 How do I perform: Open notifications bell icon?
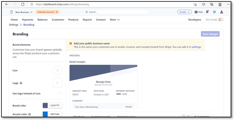[207, 12]
